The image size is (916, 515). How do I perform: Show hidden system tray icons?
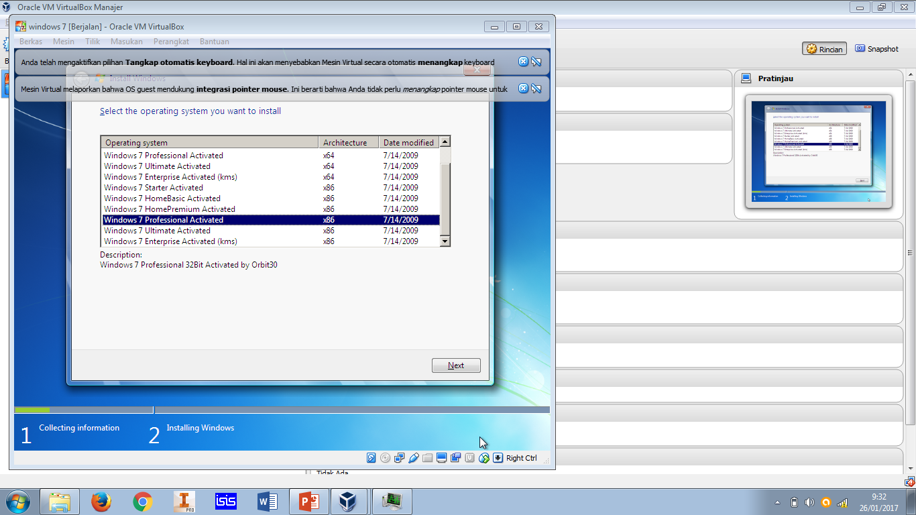[778, 502]
